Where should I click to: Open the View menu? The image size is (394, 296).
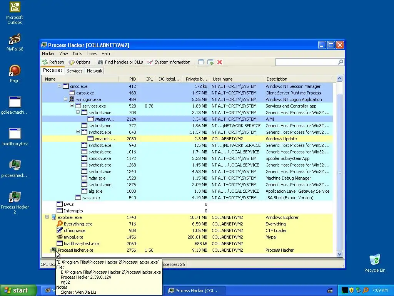63,54
